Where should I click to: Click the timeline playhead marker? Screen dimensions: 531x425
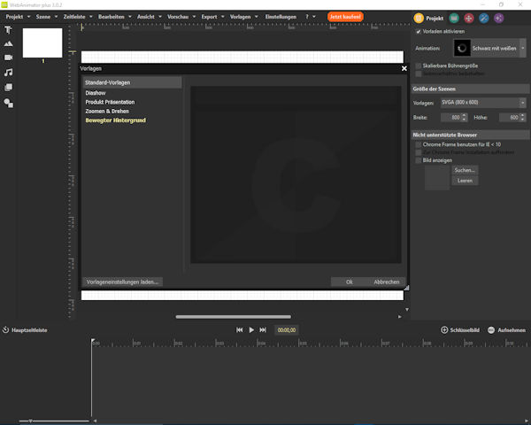93,341
